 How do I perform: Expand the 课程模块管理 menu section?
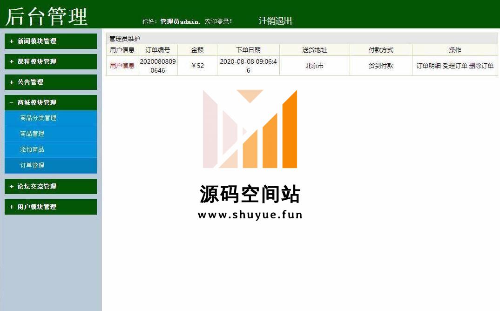[x=51, y=61]
